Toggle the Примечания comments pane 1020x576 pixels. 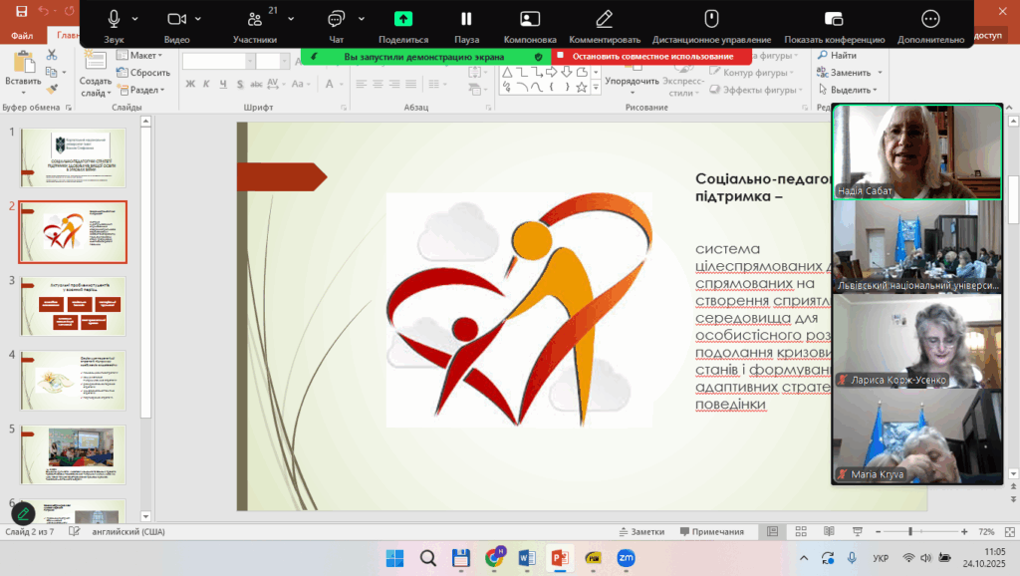click(x=711, y=532)
